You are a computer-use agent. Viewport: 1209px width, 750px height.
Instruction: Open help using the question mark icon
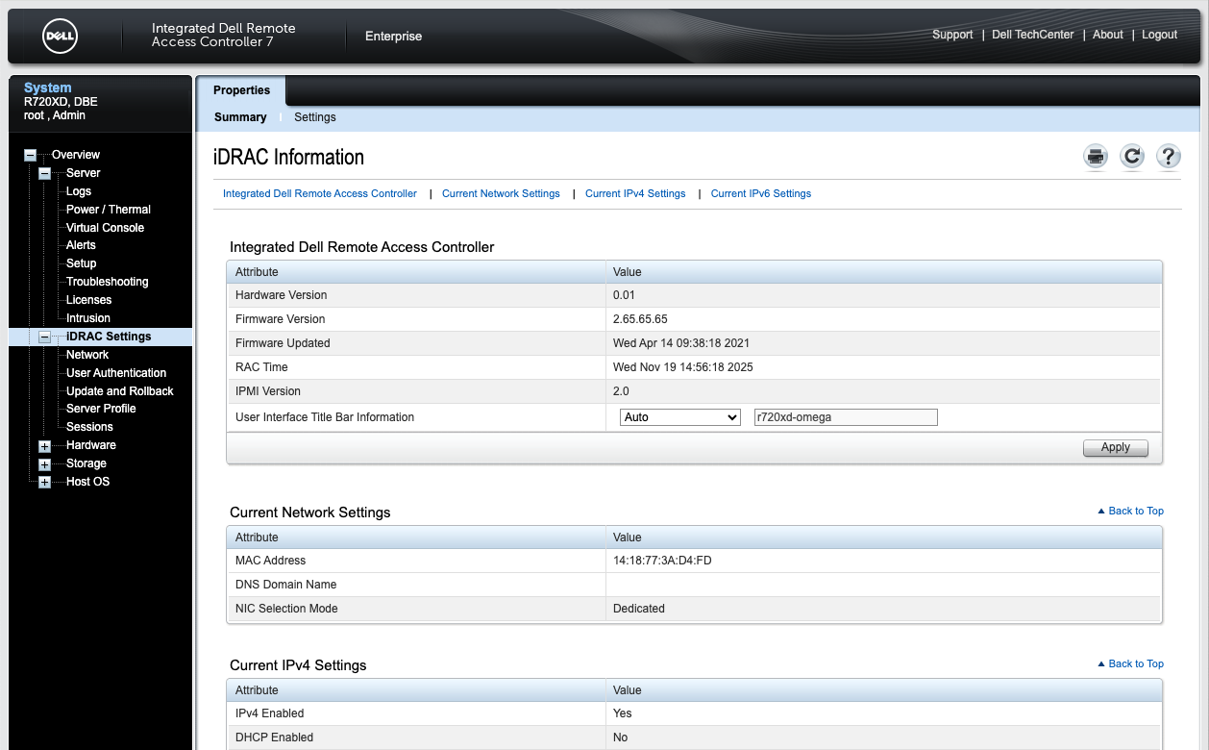coord(1169,156)
